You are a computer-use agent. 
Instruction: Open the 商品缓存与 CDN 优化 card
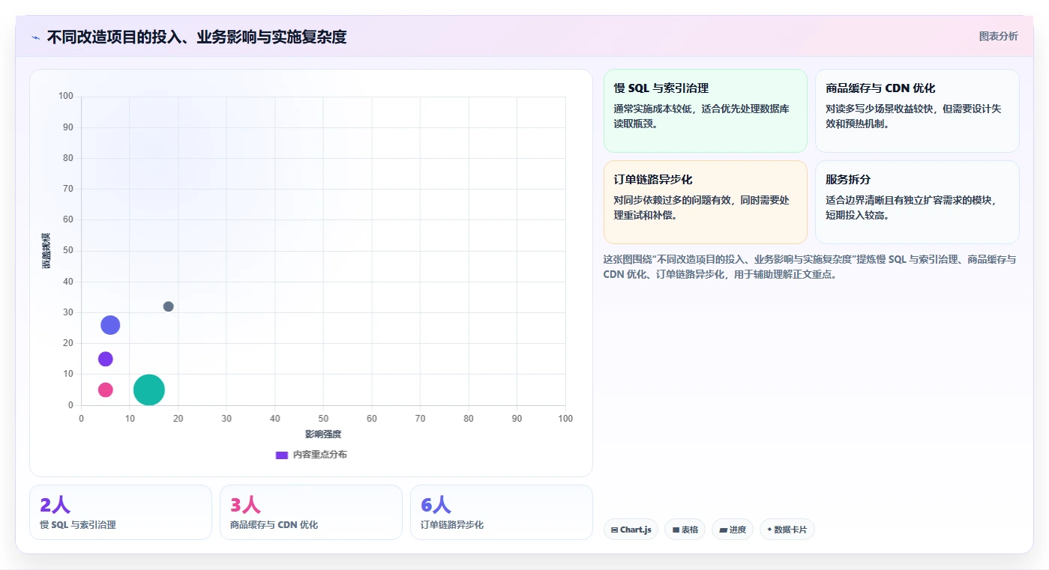[917, 111]
